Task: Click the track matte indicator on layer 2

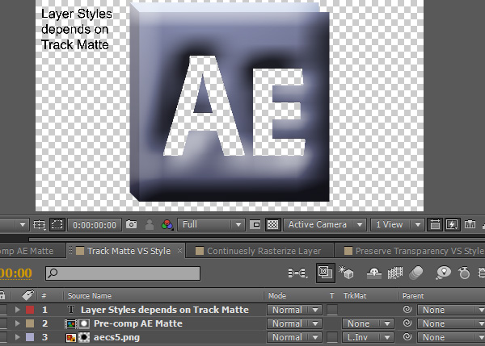Action: tap(84, 323)
